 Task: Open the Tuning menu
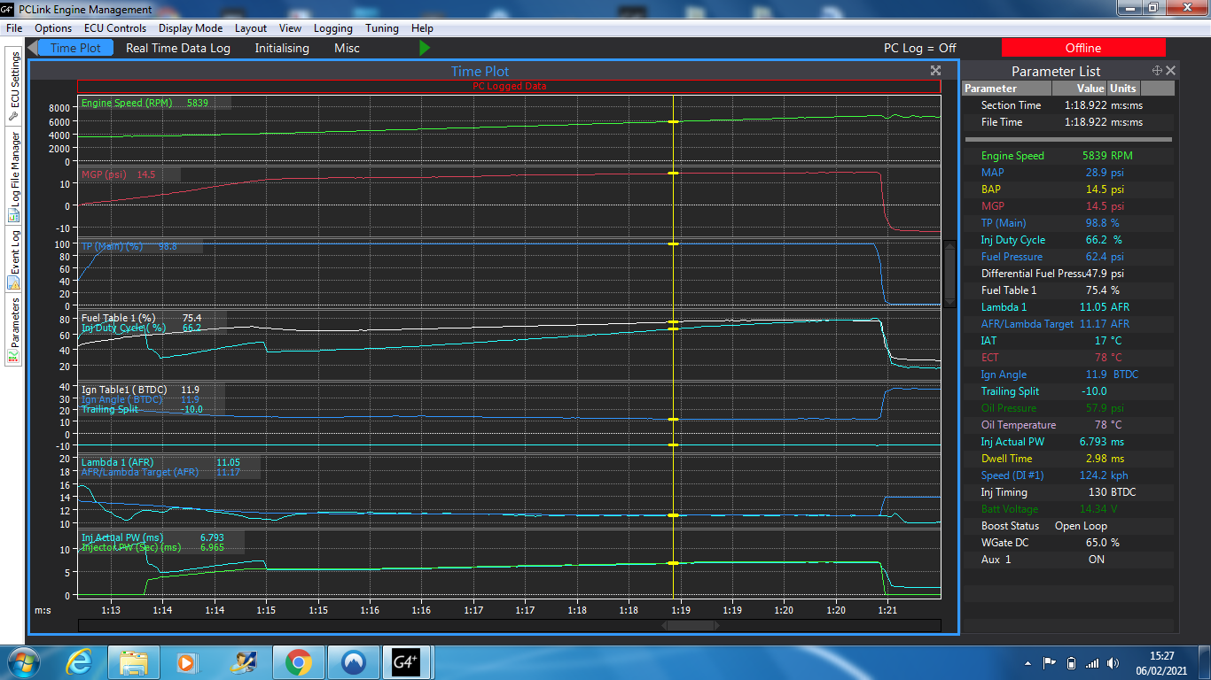(382, 28)
